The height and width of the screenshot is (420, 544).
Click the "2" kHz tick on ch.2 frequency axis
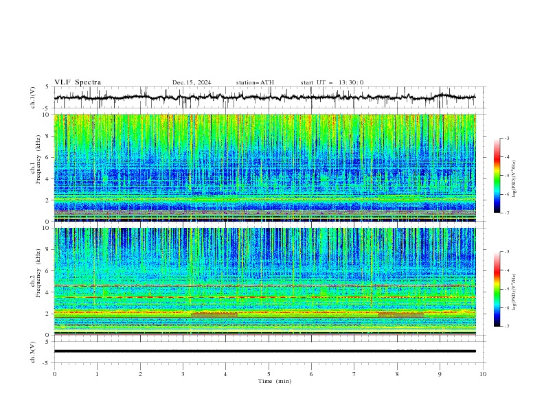pos(49,314)
